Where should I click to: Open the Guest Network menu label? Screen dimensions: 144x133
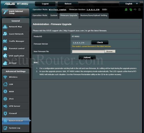[x=16, y=34]
